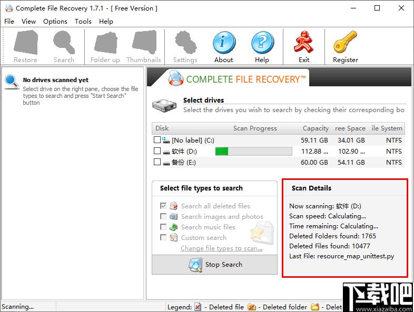414x312 pixels.
Task: Click the D: drive scan progress bar
Action: tap(254, 151)
